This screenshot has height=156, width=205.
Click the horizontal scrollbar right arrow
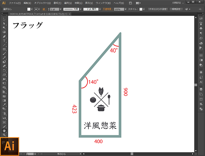tap(193, 154)
